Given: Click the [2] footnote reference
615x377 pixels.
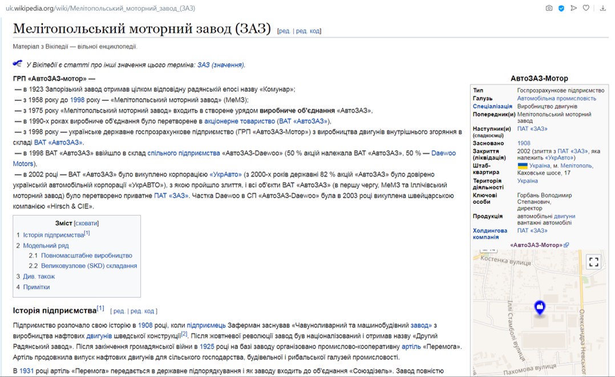Looking at the screenshot, I should pos(184,334).
